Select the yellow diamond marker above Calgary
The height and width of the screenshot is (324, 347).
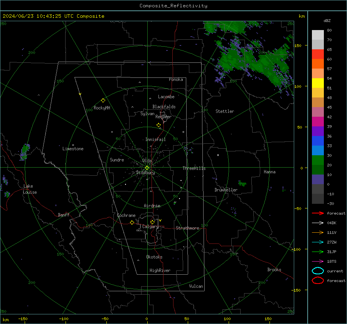click(x=152, y=222)
